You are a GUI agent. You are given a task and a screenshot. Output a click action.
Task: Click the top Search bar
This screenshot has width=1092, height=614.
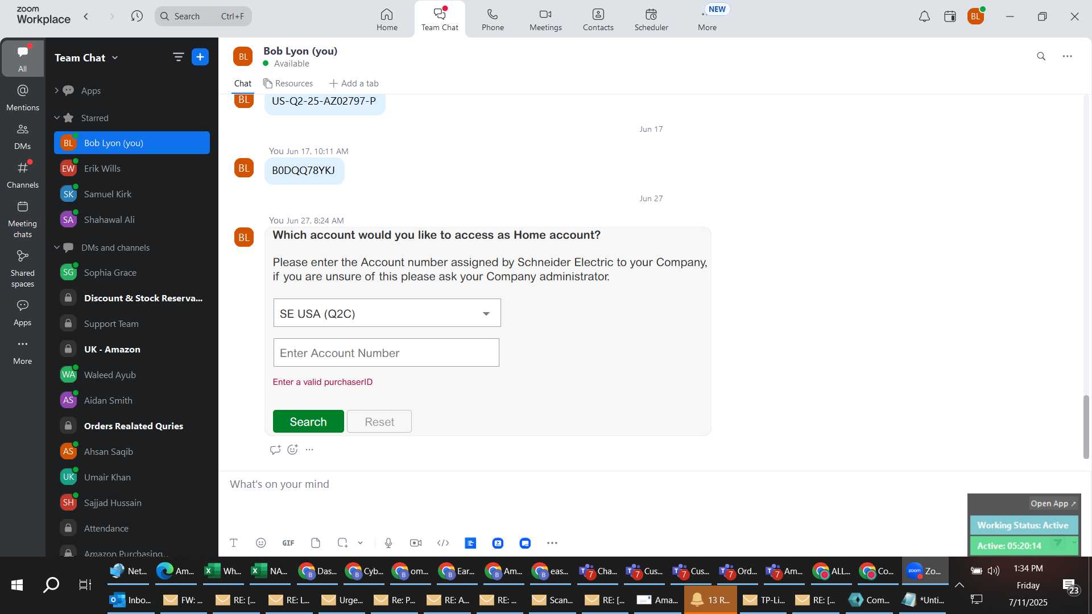[203, 16]
